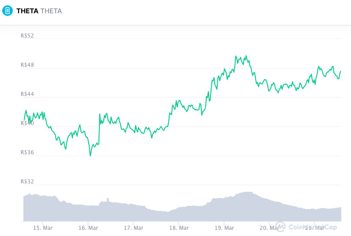
Task: Select the 20. Mar date marker
Action: pyautogui.click(x=269, y=228)
